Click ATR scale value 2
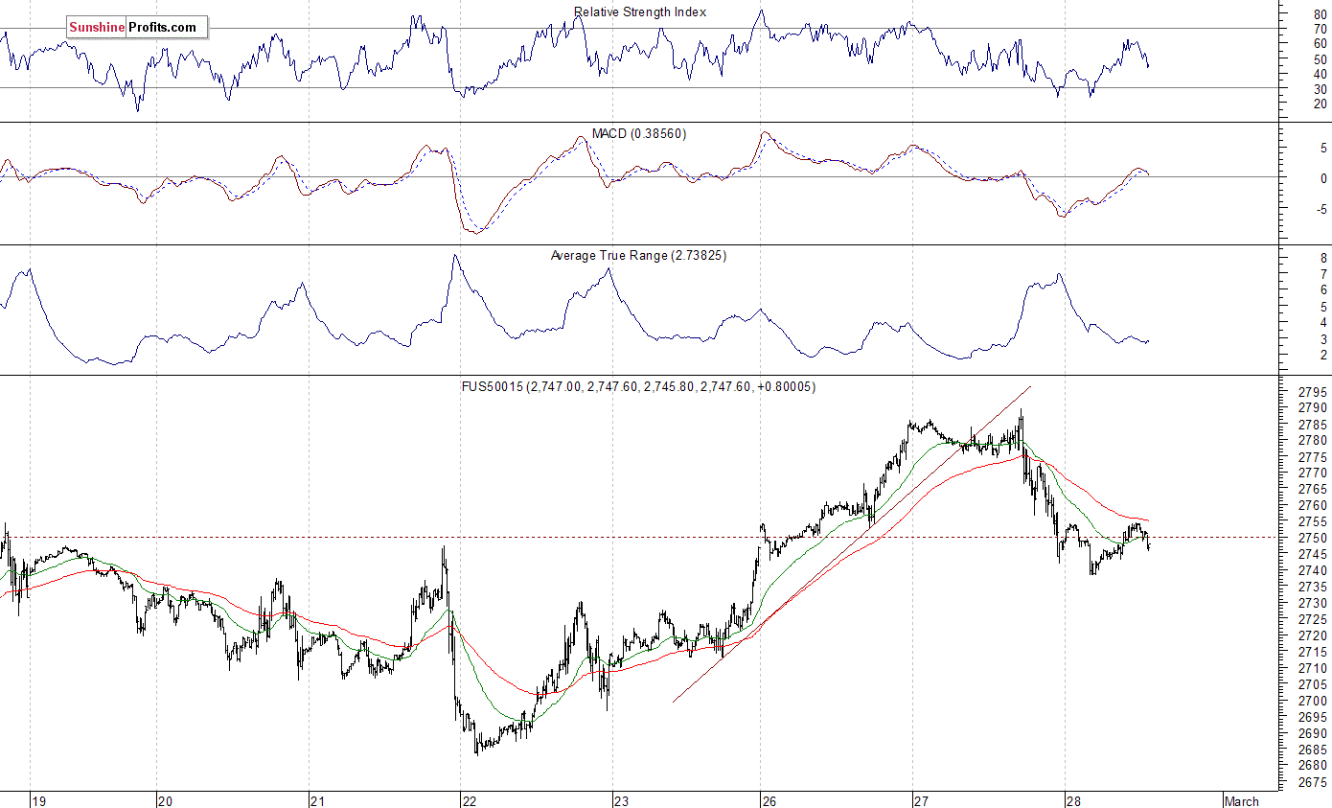The image size is (1332, 808). pyautogui.click(x=1323, y=356)
